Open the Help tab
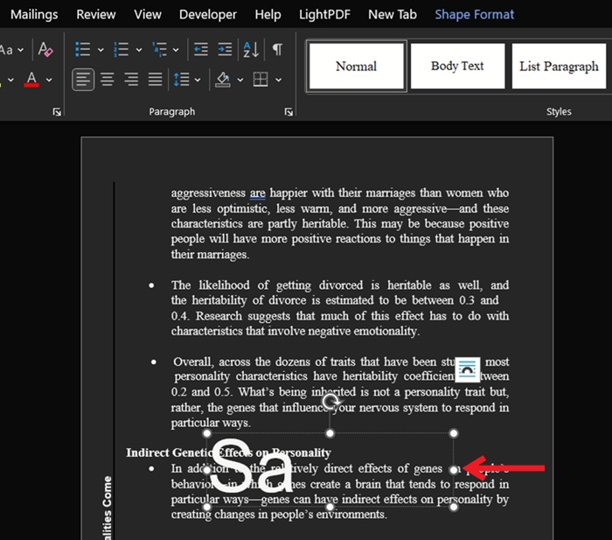 point(268,15)
